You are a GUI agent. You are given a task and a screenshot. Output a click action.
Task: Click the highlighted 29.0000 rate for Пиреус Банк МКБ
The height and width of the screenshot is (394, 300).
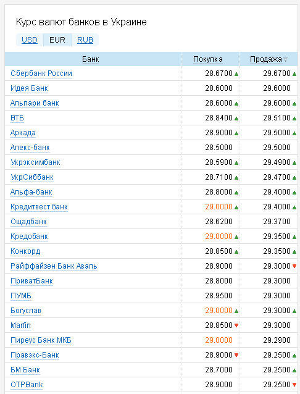pos(219,340)
